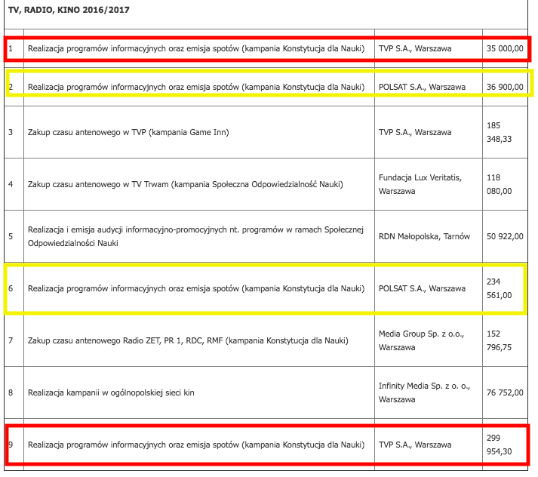Click RDN Małopolska, Tarnów
Viewport: 538px width, 477px height.
click(x=424, y=236)
